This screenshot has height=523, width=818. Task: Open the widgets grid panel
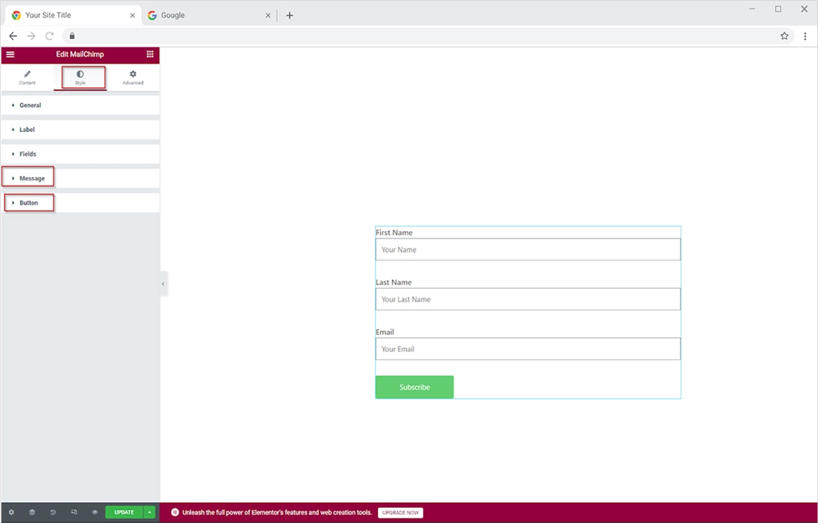(150, 55)
